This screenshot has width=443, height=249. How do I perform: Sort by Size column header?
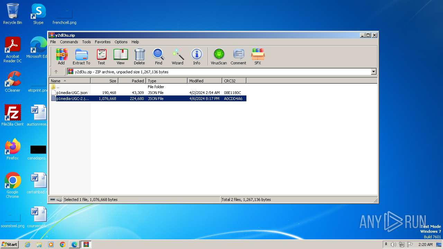[105, 81]
